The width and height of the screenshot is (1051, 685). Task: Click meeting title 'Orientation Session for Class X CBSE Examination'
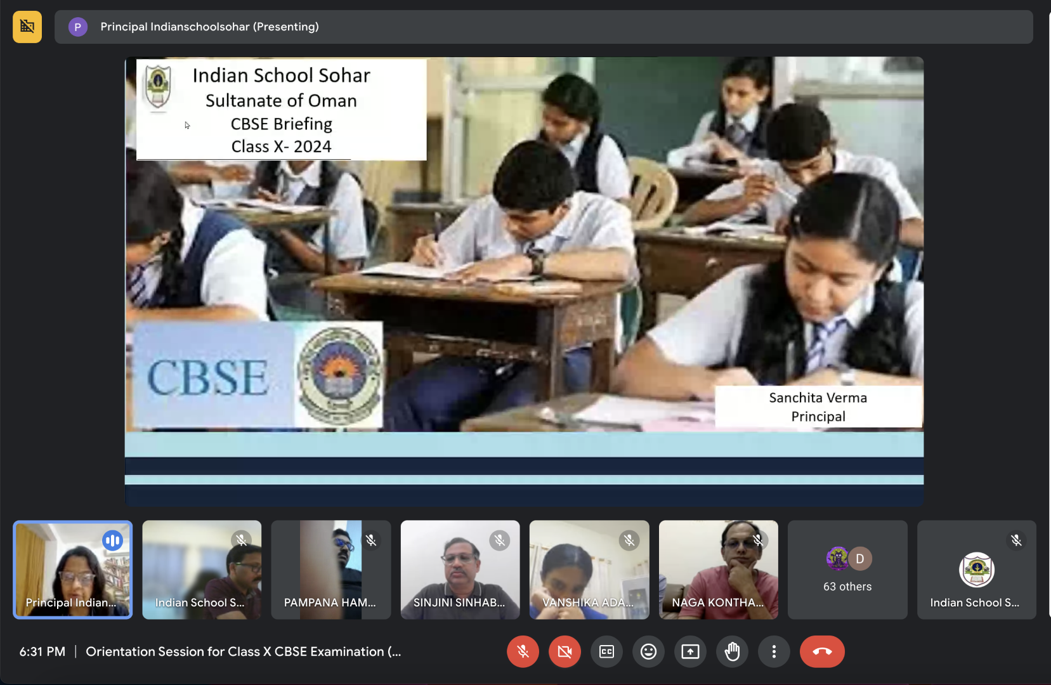click(243, 651)
